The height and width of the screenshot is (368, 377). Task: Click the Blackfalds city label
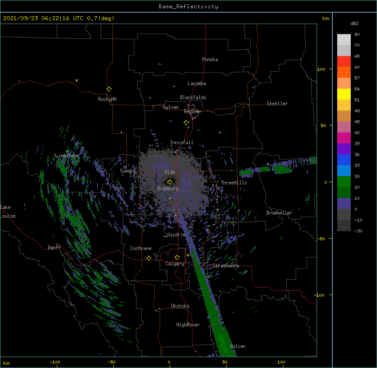[193, 97]
